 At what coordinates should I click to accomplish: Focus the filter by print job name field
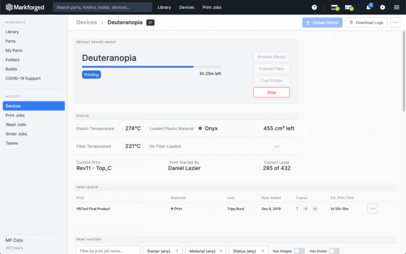pyautogui.click(x=108, y=250)
